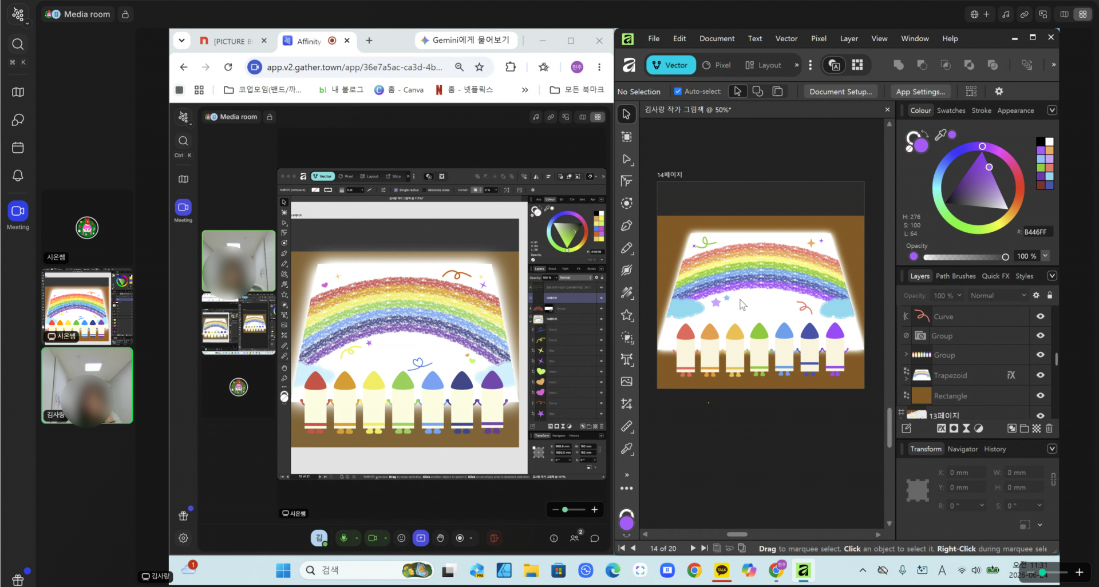This screenshot has height=587, width=1099.
Task: Select the Artistic Text frame tool
Action: coord(627,359)
